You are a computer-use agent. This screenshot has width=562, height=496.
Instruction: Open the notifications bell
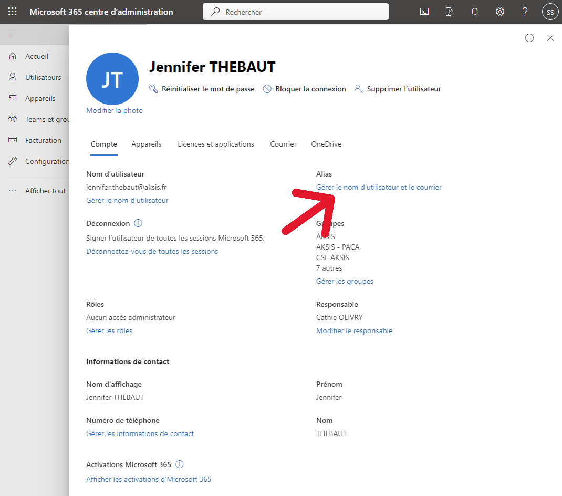tap(474, 12)
